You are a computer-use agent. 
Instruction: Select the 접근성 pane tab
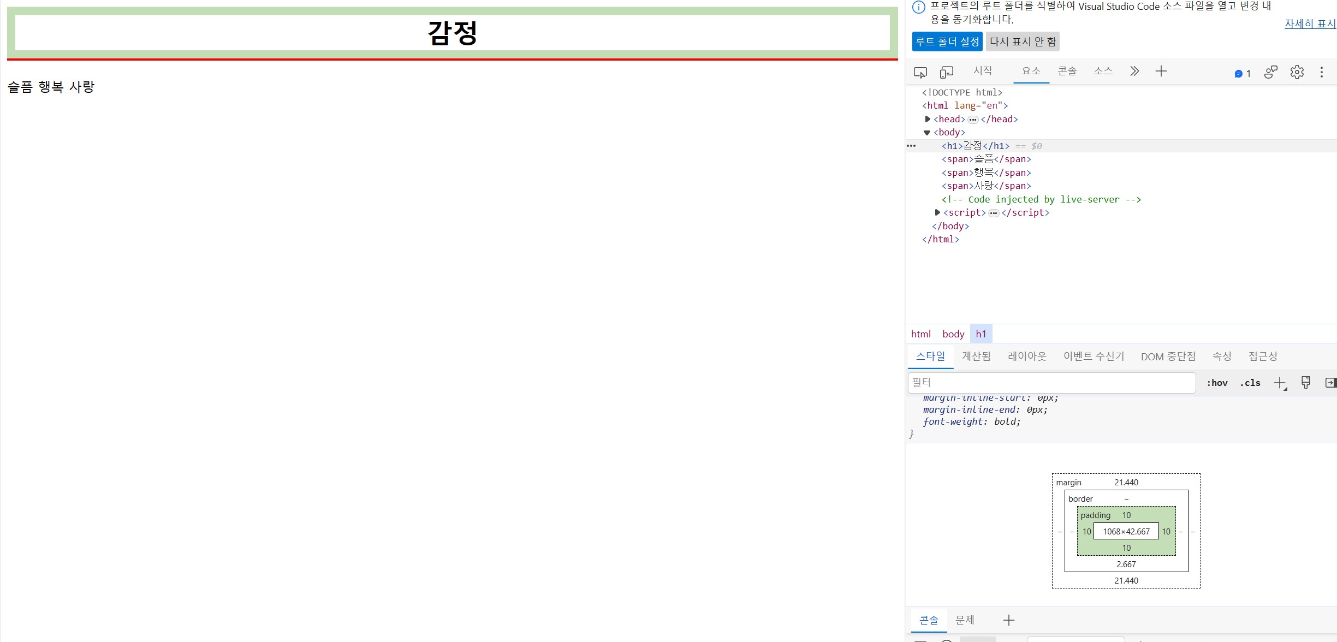[x=1263, y=356]
